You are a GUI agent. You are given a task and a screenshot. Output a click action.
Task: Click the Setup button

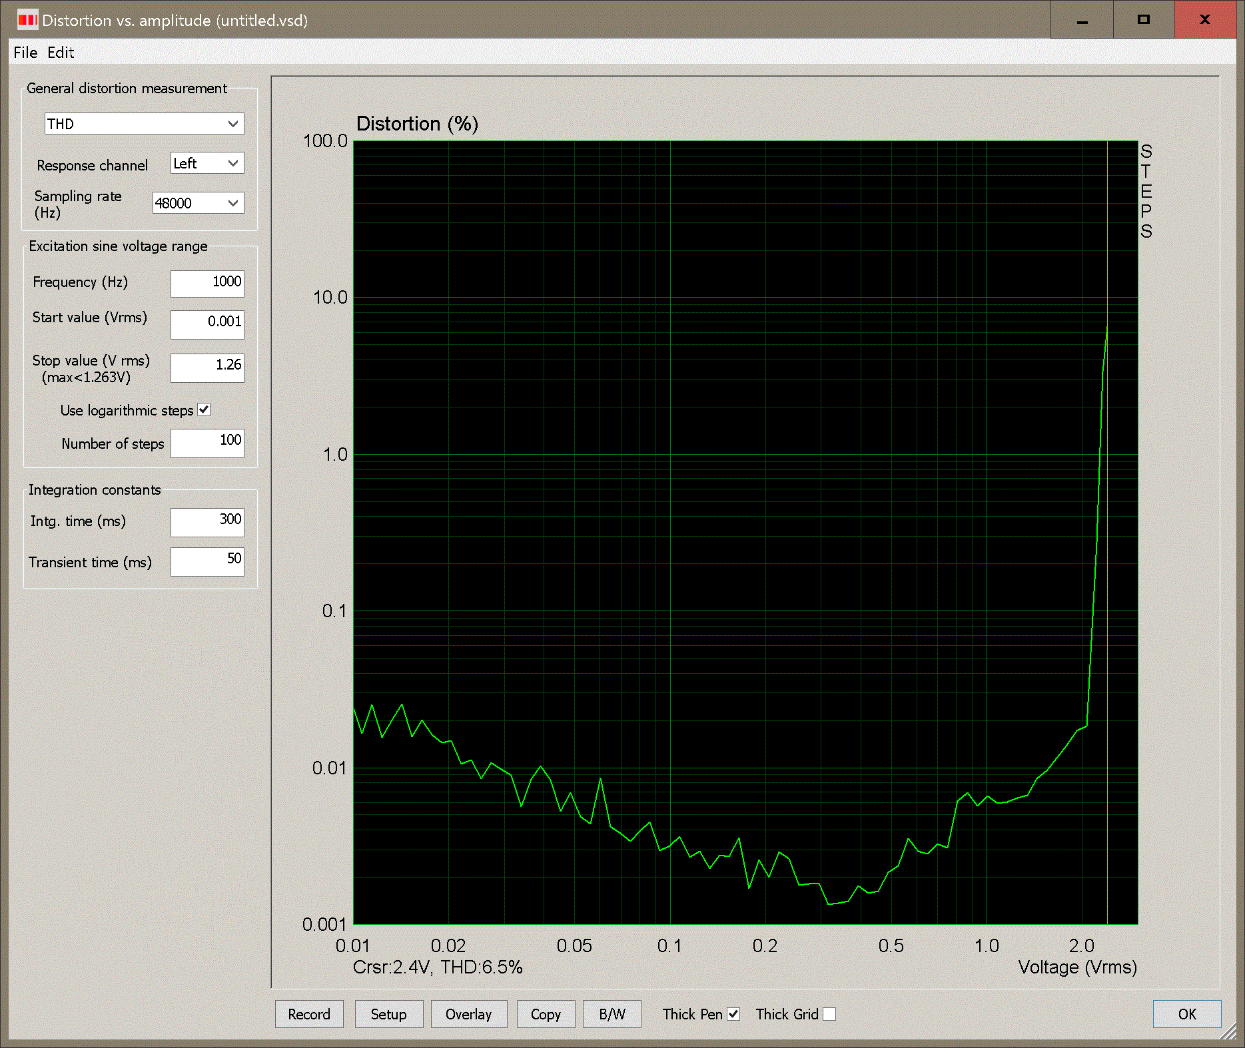pyautogui.click(x=389, y=1014)
